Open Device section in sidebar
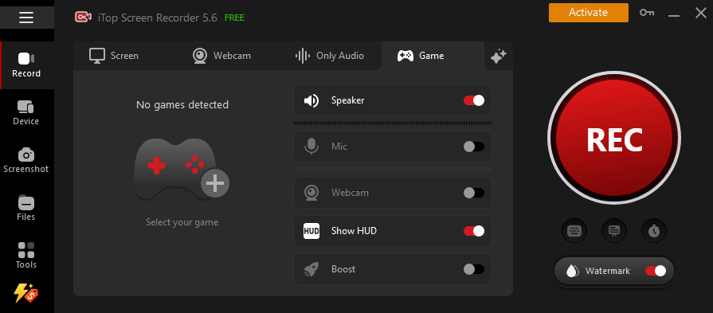This screenshot has height=313, width=713. coord(26,113)
